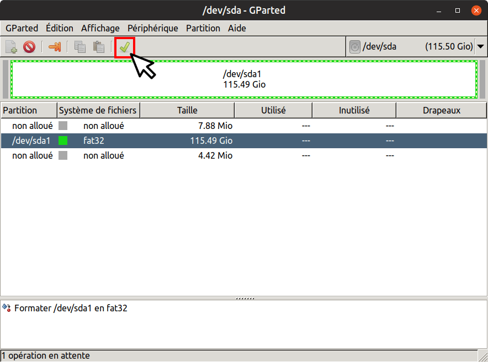
Task: Maximize the GParted window
Action: pos(458,10)
